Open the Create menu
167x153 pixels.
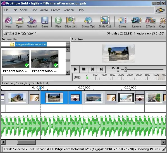(56, 10)
